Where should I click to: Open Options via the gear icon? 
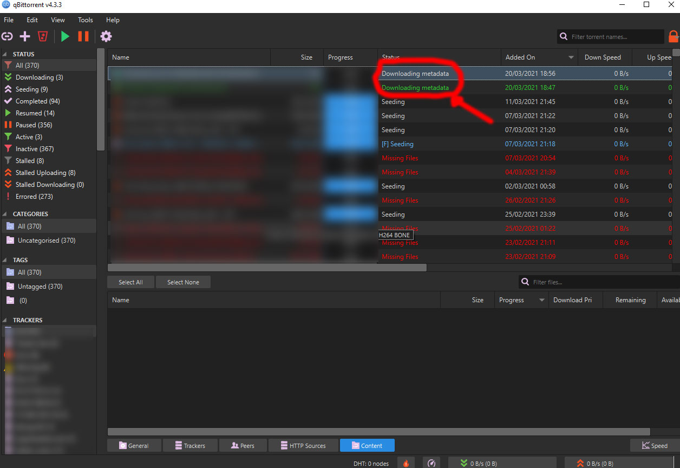click(106, 36)
